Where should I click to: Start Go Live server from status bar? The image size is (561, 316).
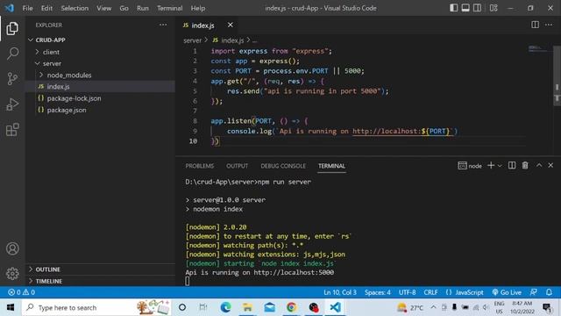click(507, 292)
